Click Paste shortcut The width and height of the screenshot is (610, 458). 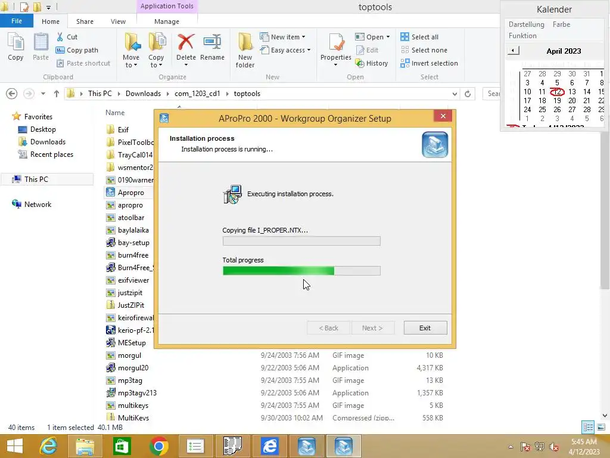pos(83,63)
